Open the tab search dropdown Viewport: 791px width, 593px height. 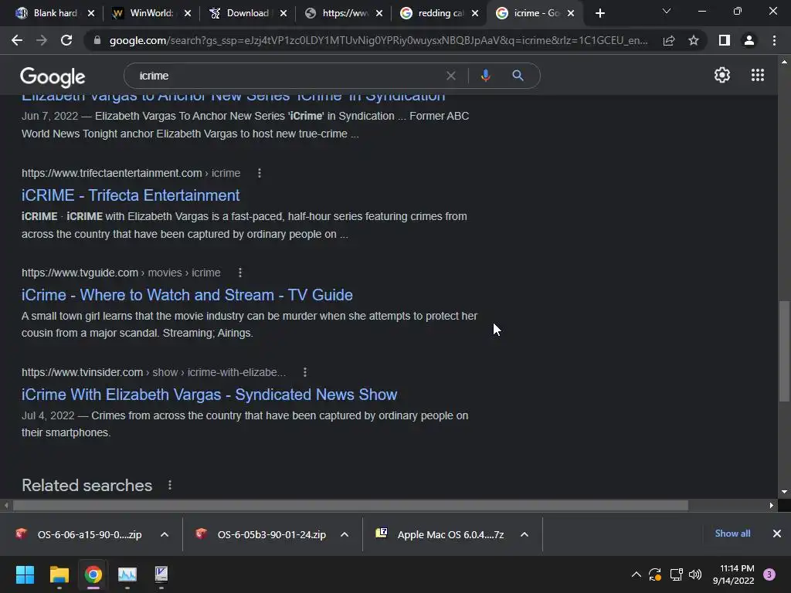coord(667,11)
